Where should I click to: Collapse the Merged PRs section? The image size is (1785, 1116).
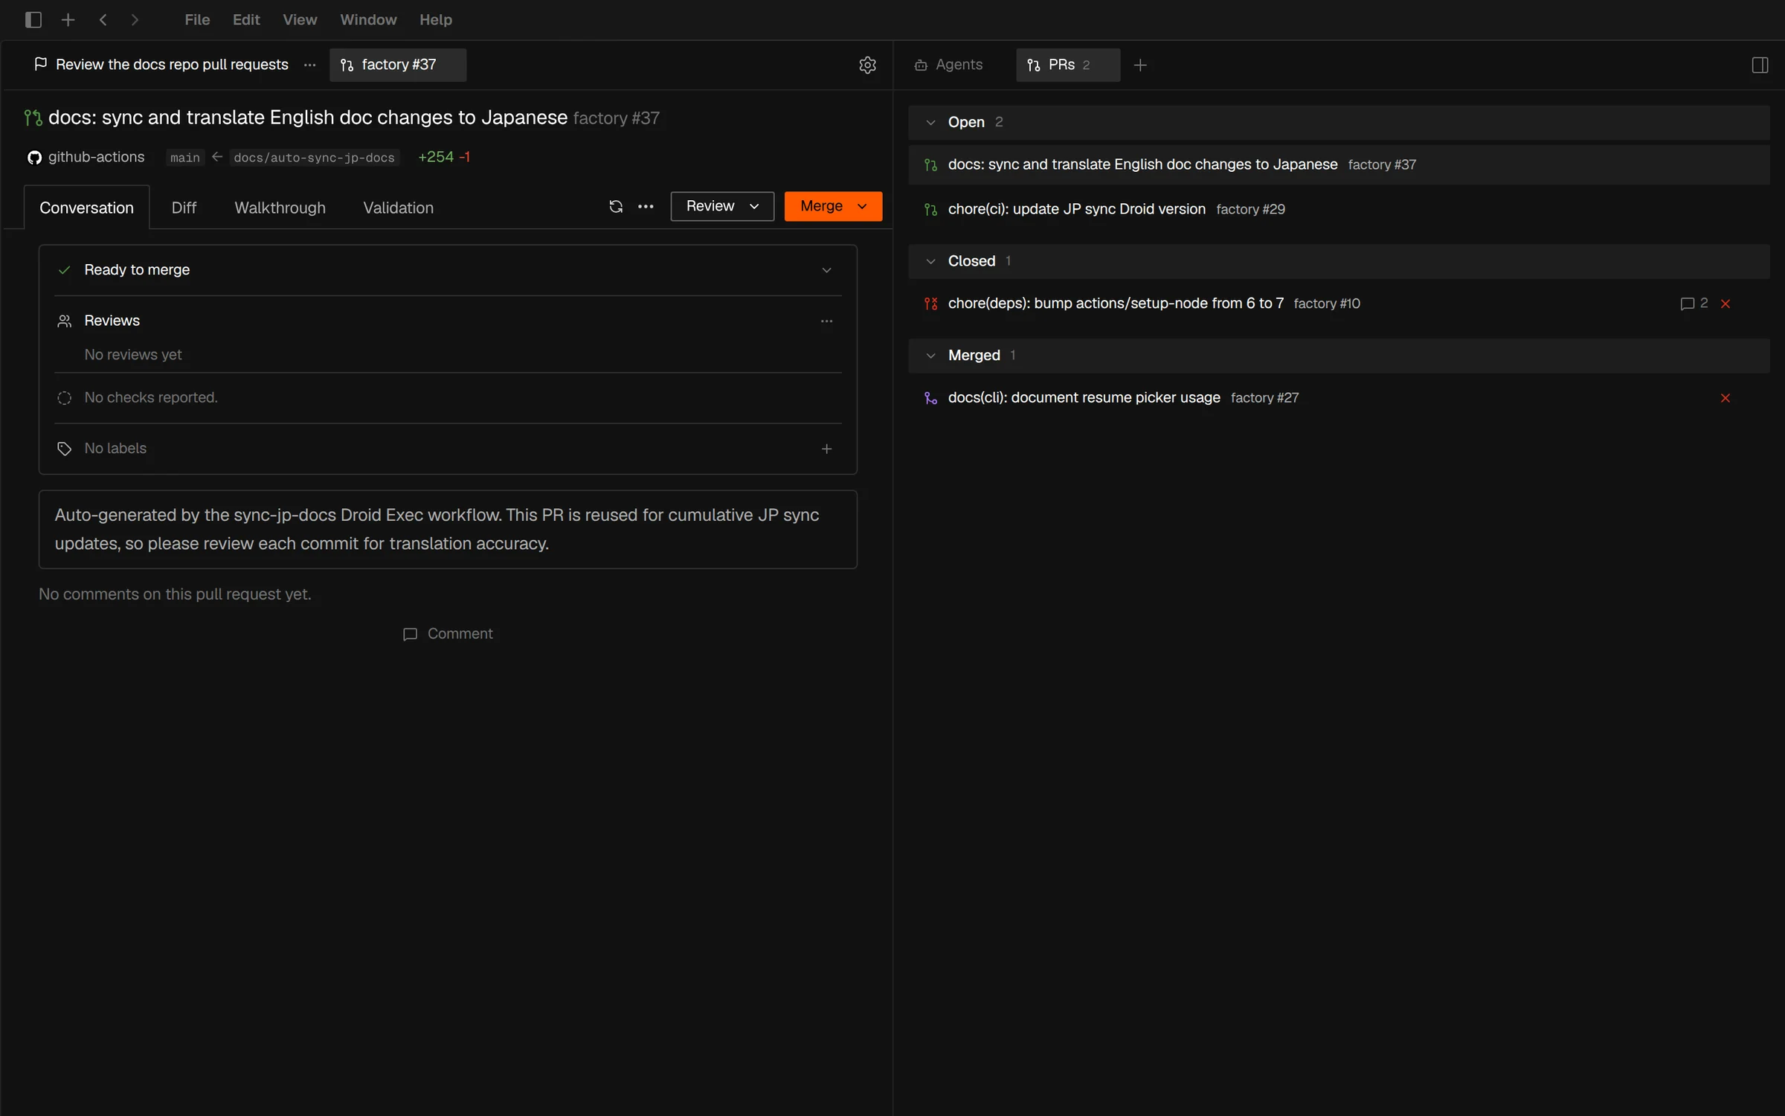click(930, 356)
